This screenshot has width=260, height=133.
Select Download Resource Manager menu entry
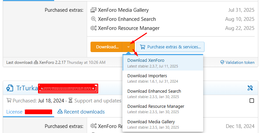pos(163,109)
